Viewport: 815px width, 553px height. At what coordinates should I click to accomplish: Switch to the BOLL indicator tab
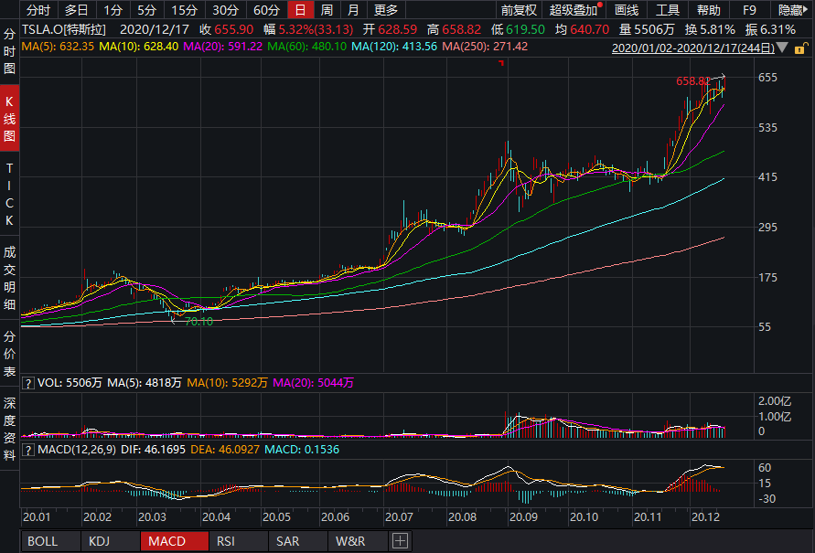pyautogui.click(x=42, y=541)
